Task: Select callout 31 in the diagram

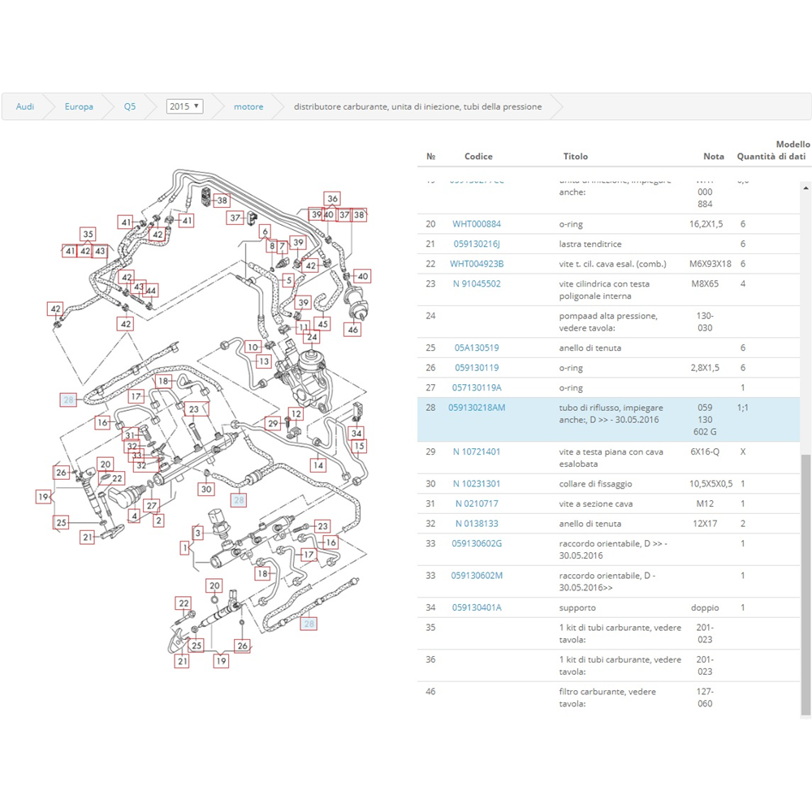Action: click(x=130, y=435)
